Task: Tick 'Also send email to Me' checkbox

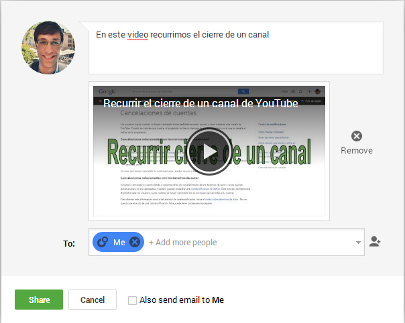Action: pos(132,300)
